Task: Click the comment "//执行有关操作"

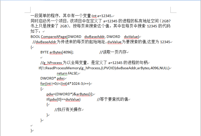Action: coord(68,109)
